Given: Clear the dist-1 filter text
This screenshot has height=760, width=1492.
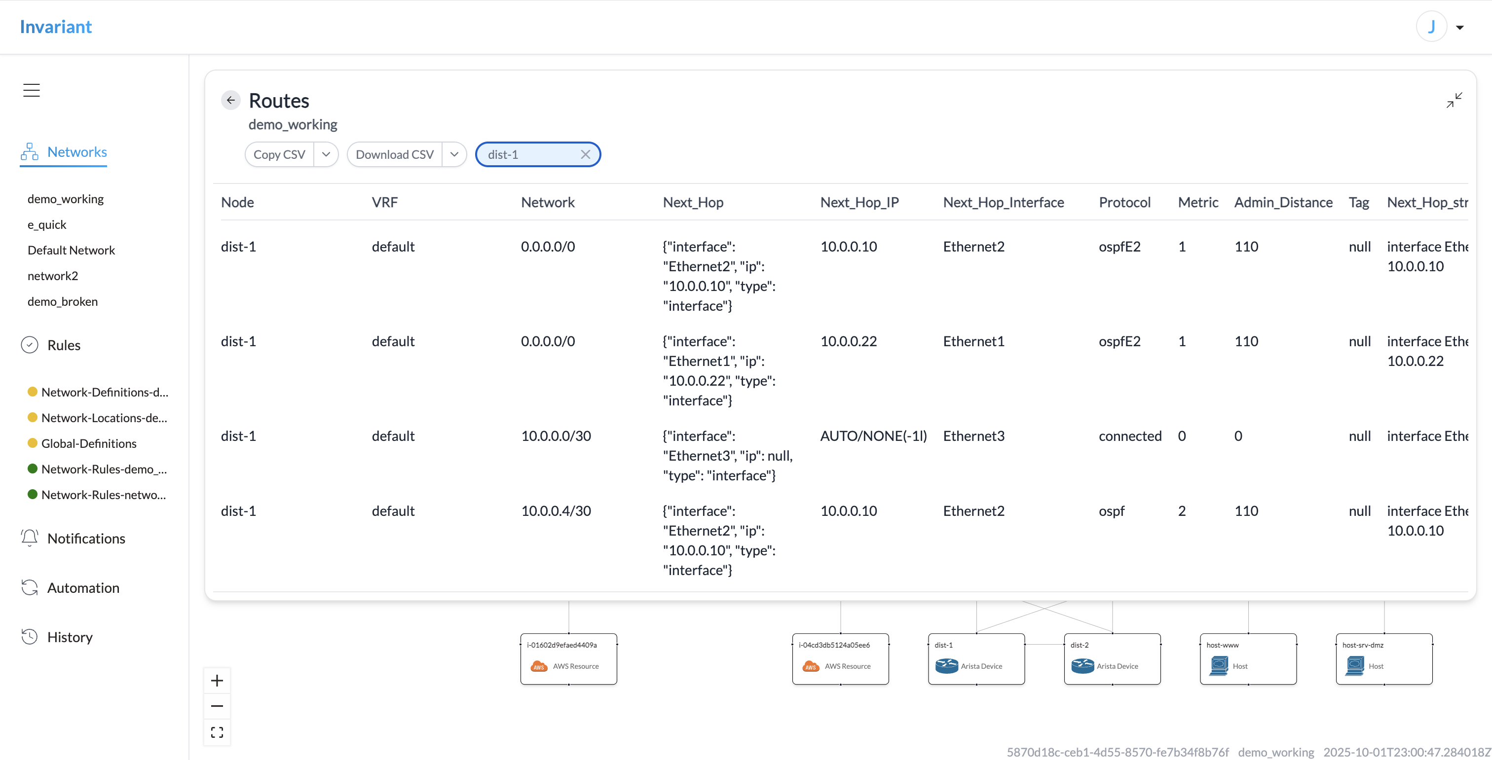Looking at the screenshot, I should tap(585, 154).
